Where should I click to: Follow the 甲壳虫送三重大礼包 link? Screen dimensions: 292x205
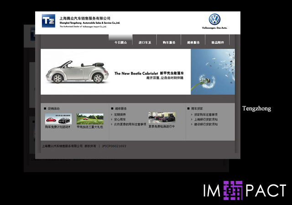coord(90,127)
